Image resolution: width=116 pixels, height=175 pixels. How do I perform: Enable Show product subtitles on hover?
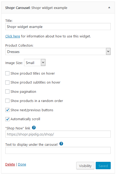coord(7,82)
